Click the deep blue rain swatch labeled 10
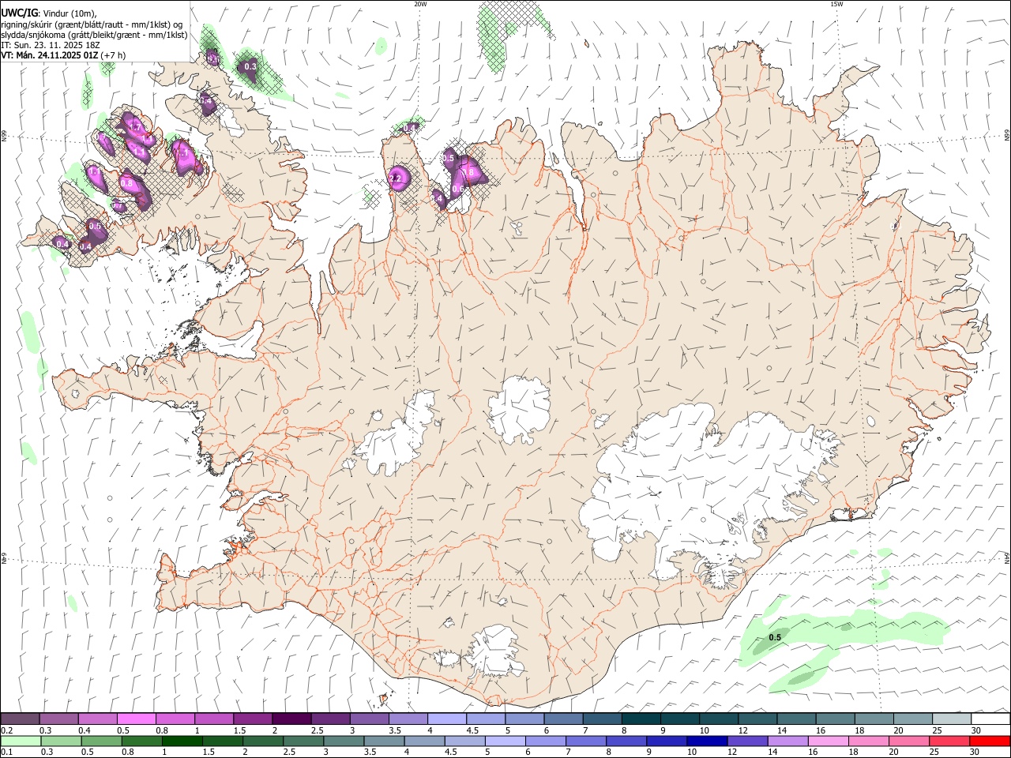The image size is (1011, 758). tap(705, 741)
